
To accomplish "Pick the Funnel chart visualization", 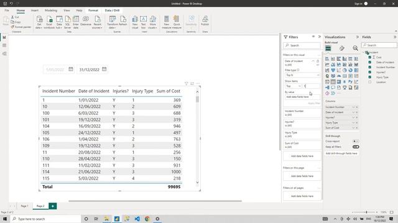I will tap(333, 70).
